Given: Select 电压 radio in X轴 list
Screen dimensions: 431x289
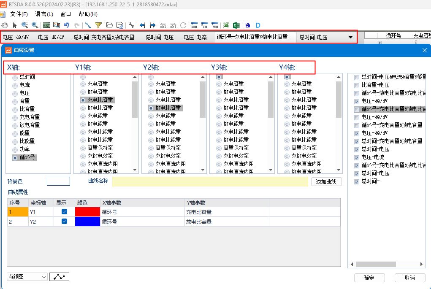Looking at the screenshot, I should (x=15, y=94).
